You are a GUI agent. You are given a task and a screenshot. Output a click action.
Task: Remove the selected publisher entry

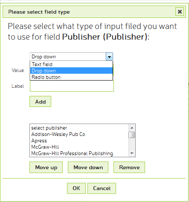[129, 167]
